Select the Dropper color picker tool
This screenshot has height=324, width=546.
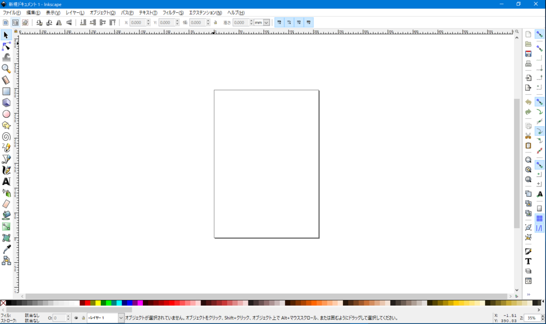click(6, 249)
